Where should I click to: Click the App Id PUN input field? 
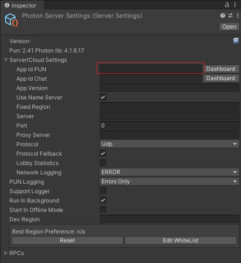point(151,69)
